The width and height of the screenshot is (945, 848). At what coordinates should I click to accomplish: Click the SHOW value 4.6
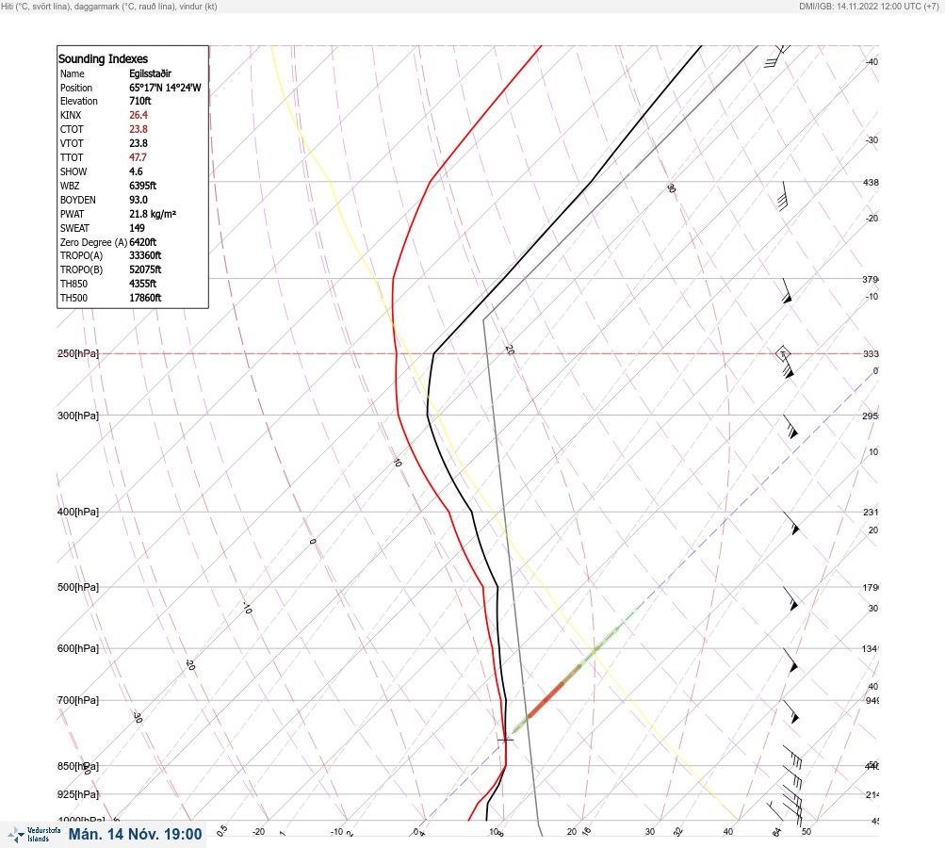click(x=136, y=171)
